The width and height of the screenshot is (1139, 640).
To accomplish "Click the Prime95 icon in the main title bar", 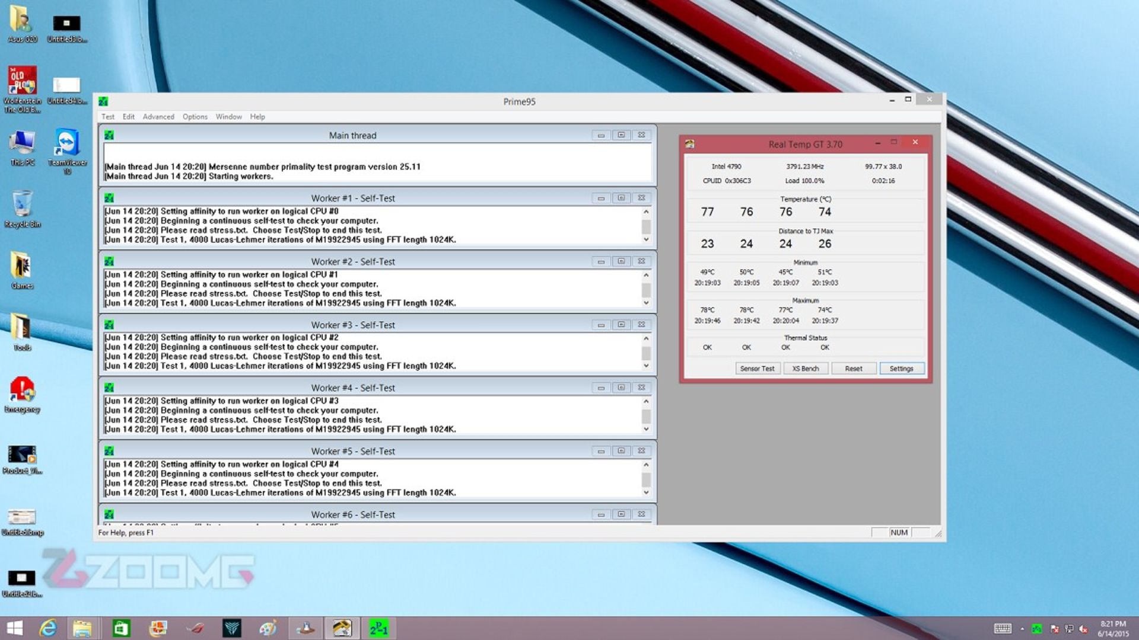I will click(x=104, y=101).
